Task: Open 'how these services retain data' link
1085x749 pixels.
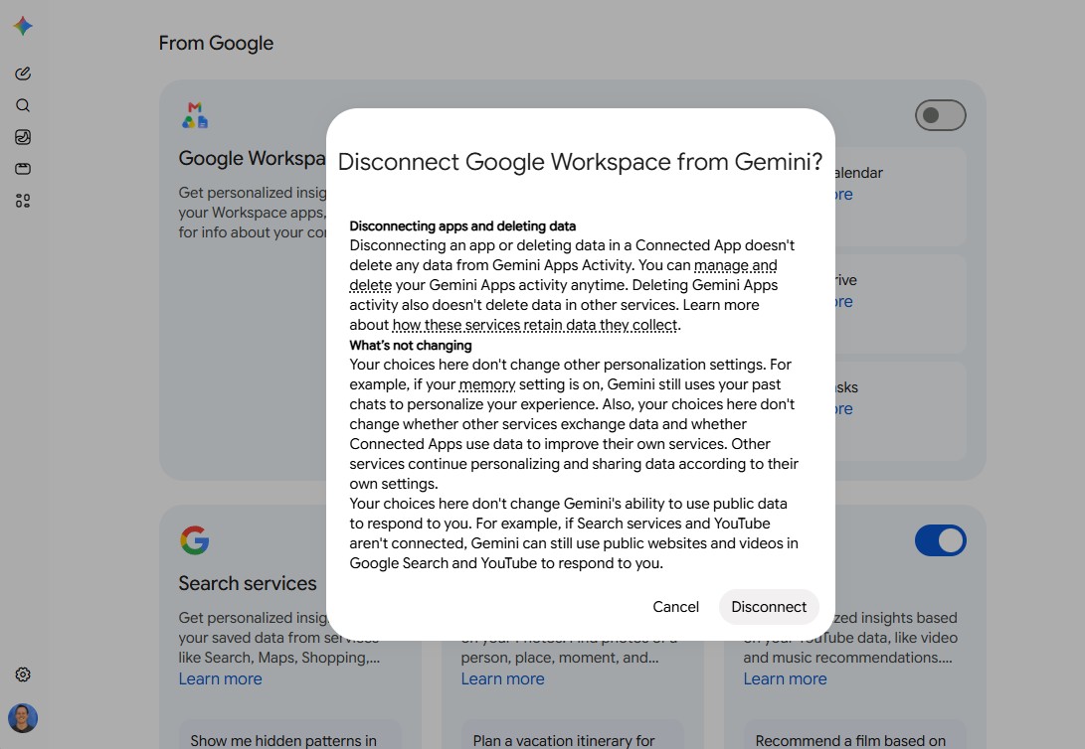Action: (x=535, y=325)
